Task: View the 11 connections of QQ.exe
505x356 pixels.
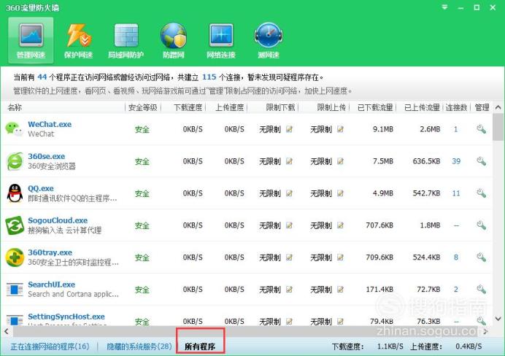Action: tap(456, 193)
